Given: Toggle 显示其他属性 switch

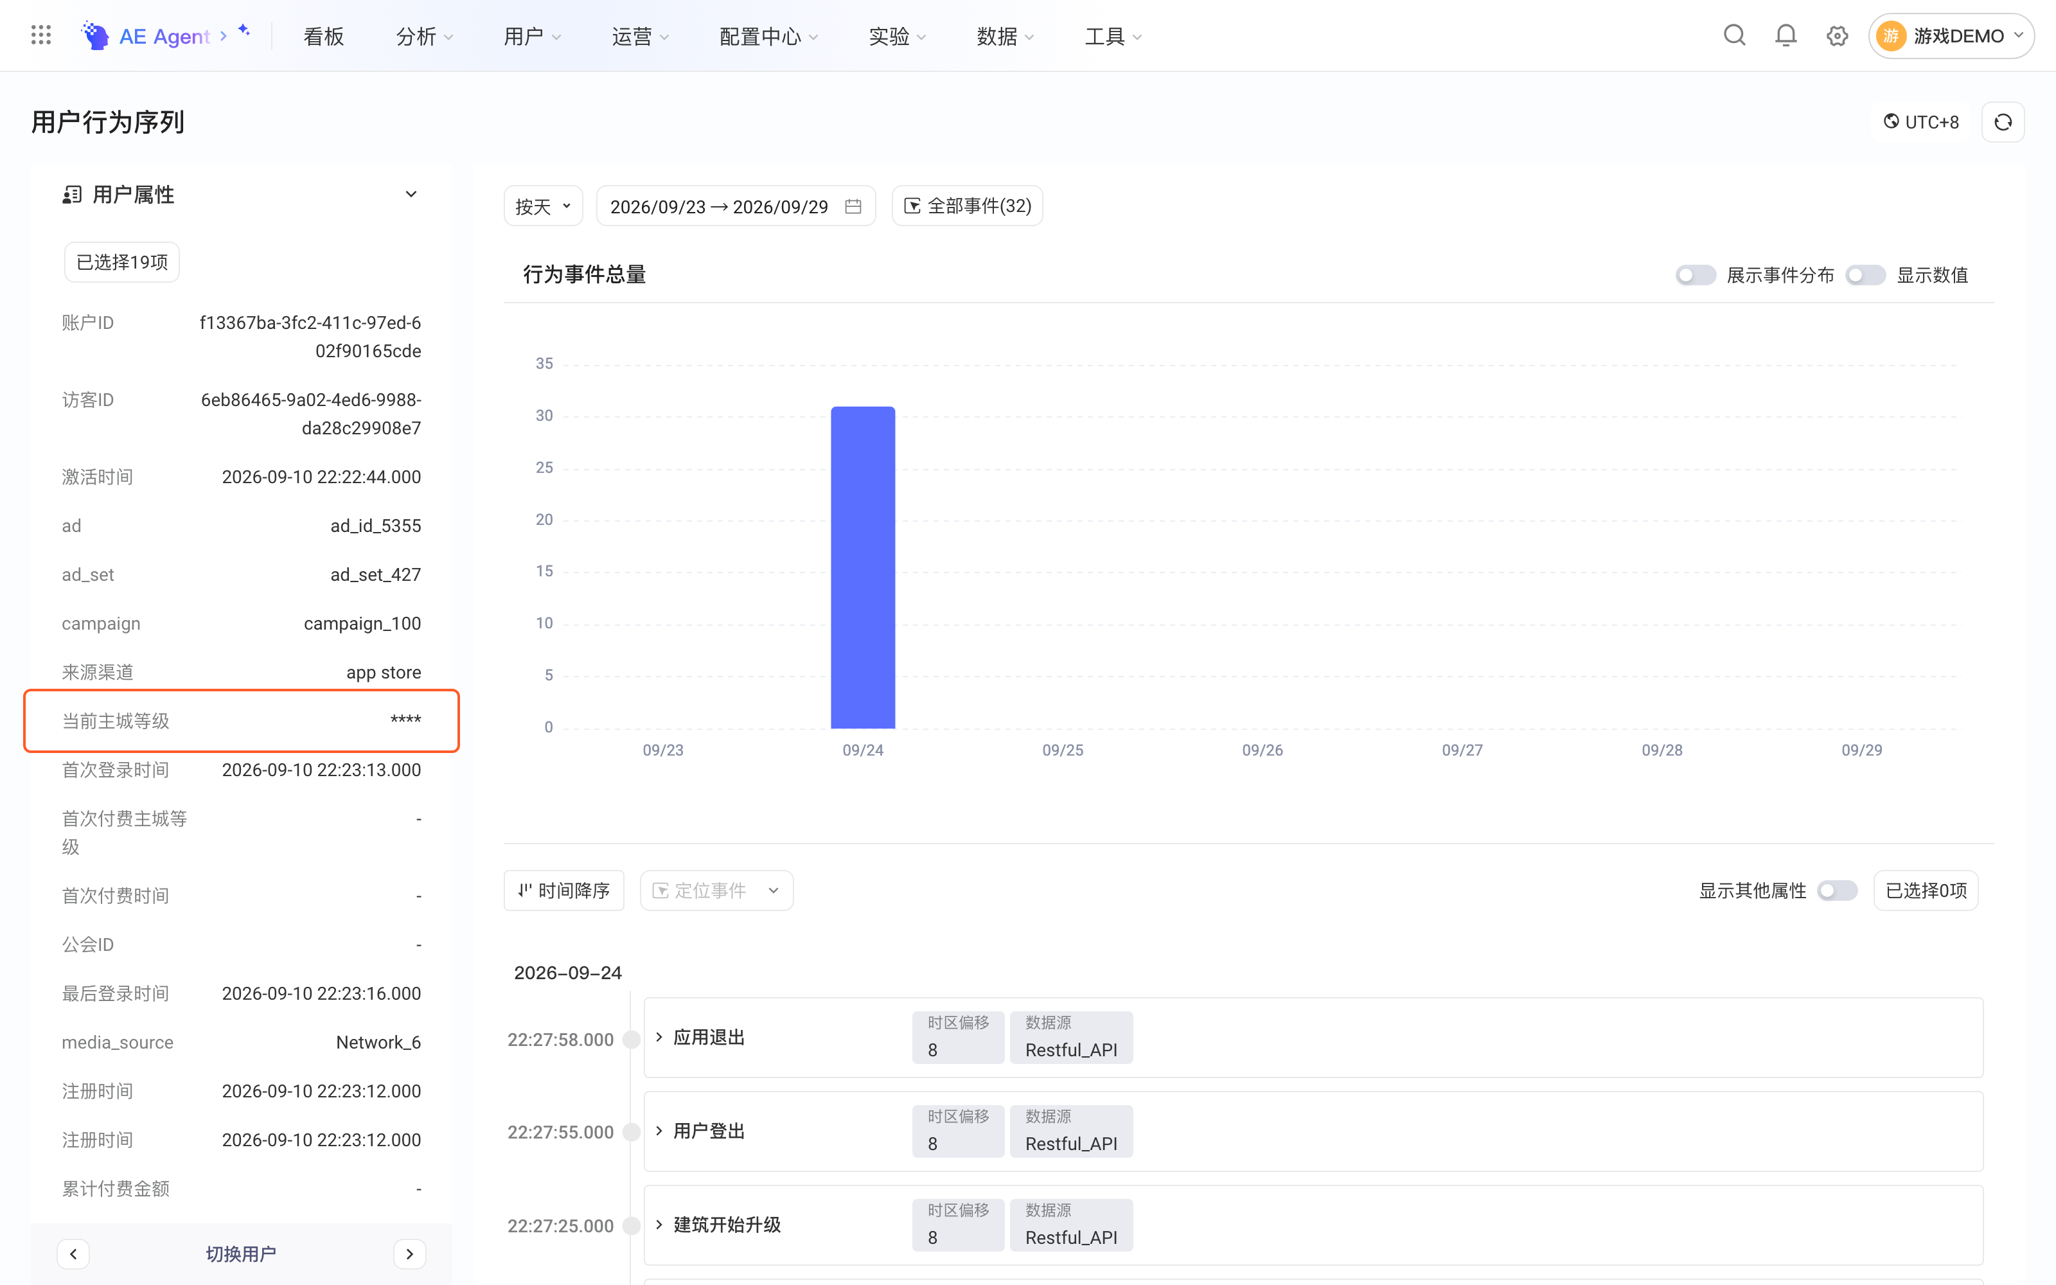Looking at the screenshot, I should coord(1837,891).
